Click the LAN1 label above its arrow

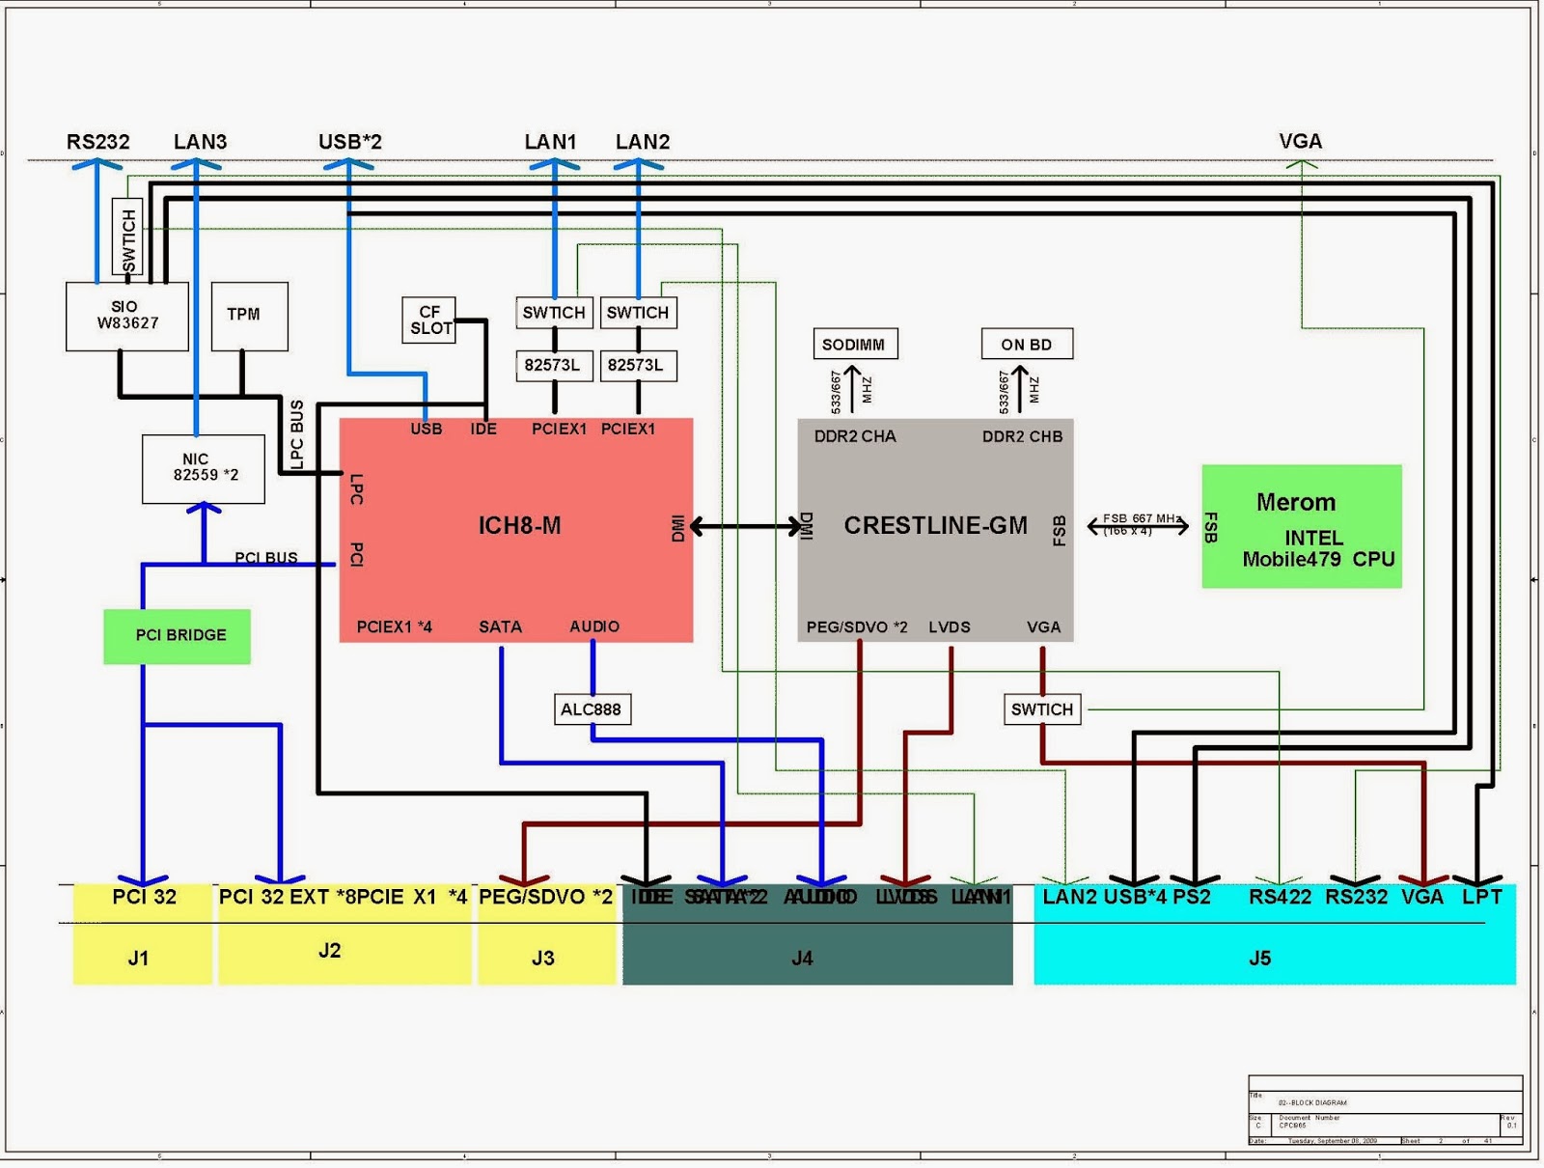point(550,142)
